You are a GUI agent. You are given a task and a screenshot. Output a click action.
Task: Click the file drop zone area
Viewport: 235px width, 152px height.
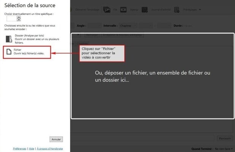(x=152, y=76)
